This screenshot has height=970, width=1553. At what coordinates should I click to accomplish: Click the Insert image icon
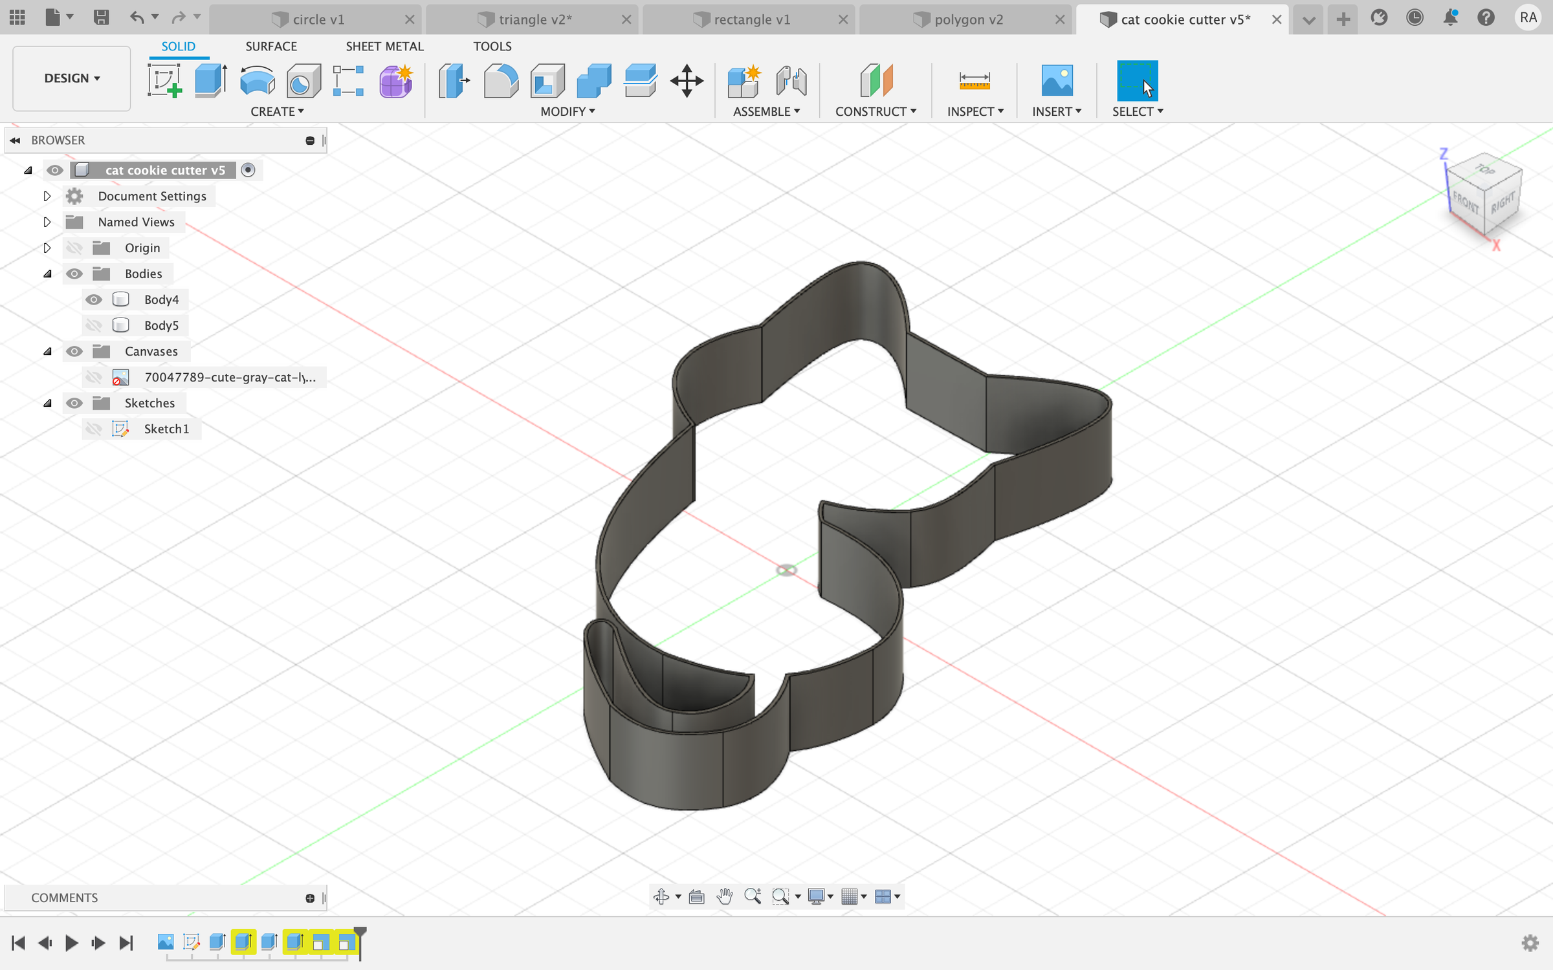click(1057, 81)
